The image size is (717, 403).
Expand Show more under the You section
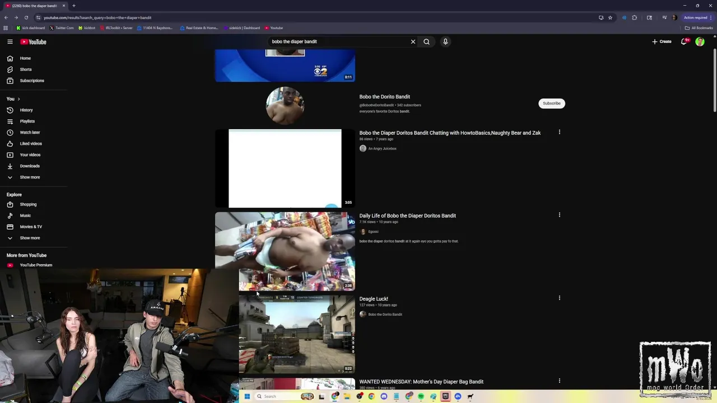tap(30, 177)
